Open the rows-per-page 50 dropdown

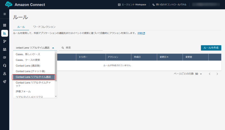coord(199,74)
